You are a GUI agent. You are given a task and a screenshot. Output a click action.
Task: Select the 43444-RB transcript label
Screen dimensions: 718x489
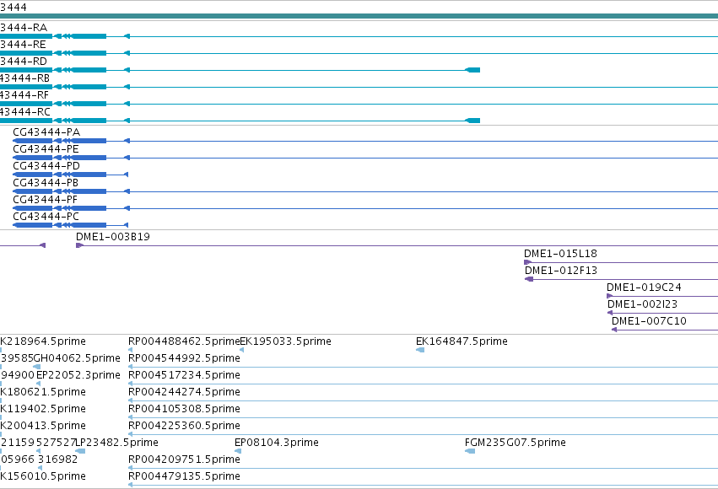point(24,78)
